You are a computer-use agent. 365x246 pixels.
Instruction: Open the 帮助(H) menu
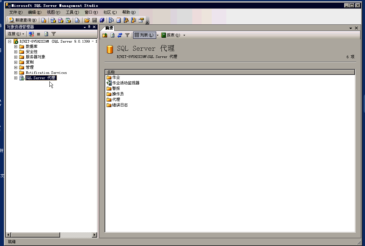129,12
